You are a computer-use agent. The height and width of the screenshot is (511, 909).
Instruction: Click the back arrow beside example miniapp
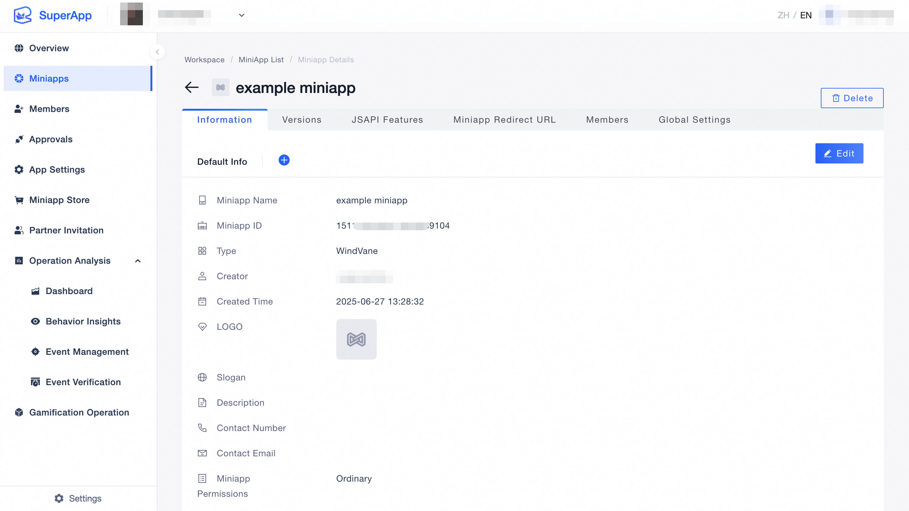(192, 87)
